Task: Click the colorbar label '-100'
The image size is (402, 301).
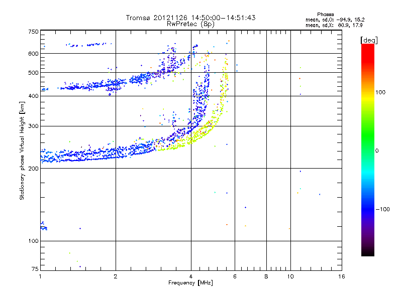Action: (x=382, y=209)
